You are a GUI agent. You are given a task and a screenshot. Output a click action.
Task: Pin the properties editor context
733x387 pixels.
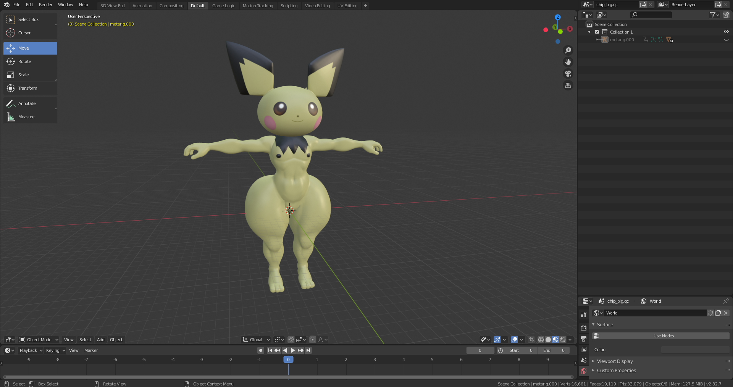[x=726, y=301]
